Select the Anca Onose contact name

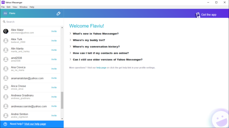18,86
